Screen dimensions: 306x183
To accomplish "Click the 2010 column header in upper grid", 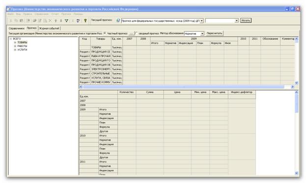I will click(x=243, y=41).
